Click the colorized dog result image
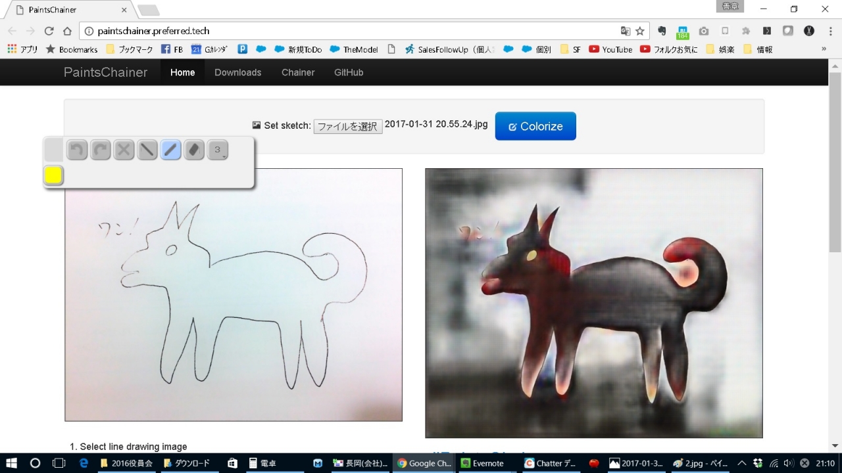Image resolution: width=842 pixels, height=473 pixels. [594, 303]
